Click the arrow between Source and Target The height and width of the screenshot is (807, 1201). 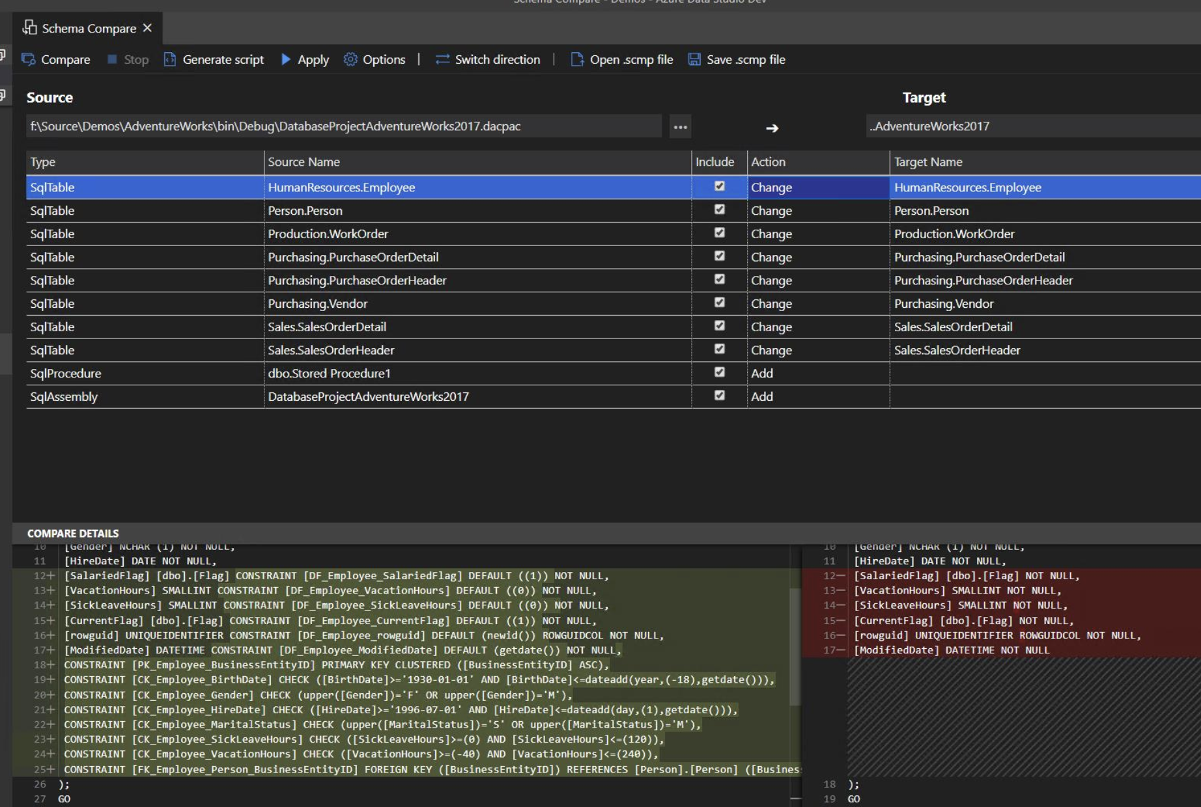tap(774, 128)
